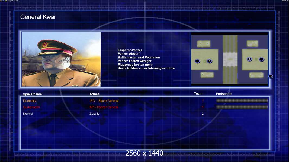289x162 pixels.
Task: Click Keine Nuklear- oder Infernalgeschütze line
Action: (x=146, y=68)
